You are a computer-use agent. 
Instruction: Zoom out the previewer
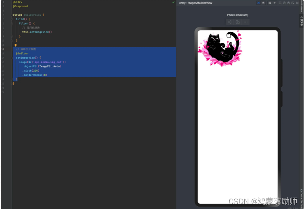coord(284,3)
